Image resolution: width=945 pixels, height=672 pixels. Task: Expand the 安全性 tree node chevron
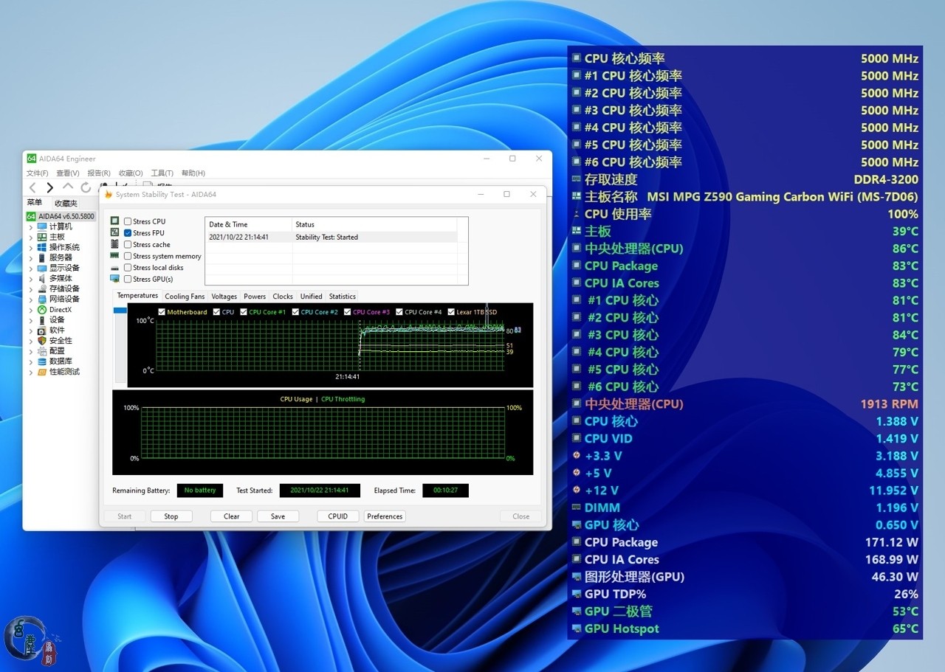(31, 341)
